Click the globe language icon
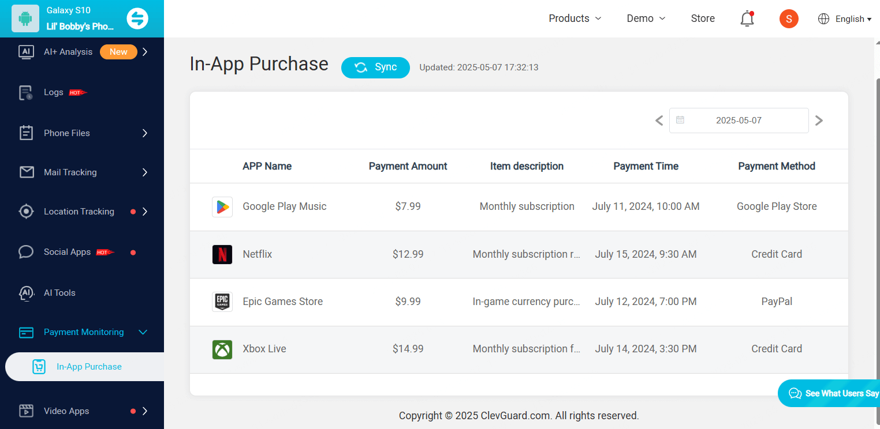Viewport: 880px width, 429px height. (823, 18)
